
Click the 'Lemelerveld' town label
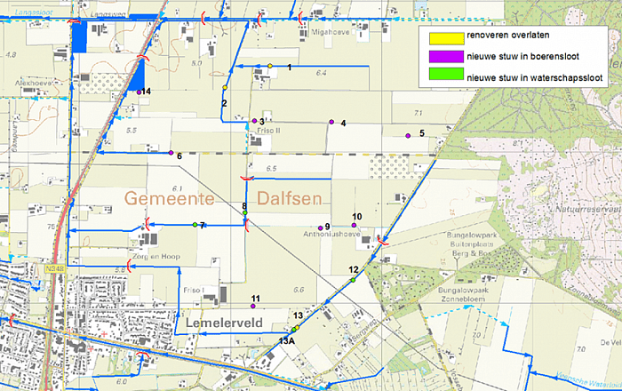coord(224,323)
